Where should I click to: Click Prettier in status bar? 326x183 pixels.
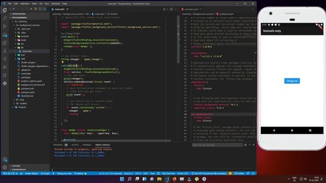[x=239, y=173]
